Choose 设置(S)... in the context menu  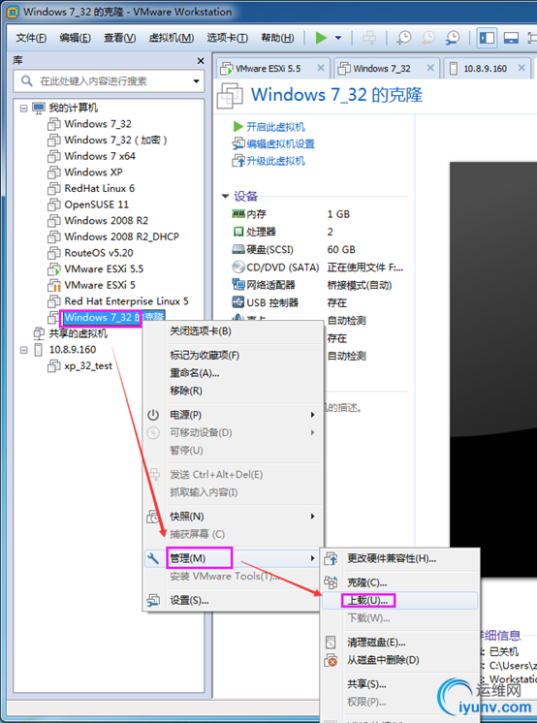tap(234, 600)
